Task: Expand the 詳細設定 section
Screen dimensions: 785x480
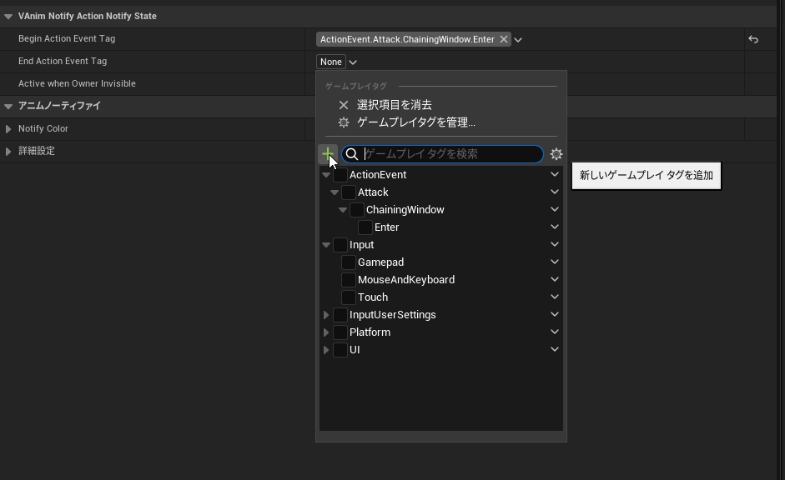Action: click(x=8, y=152)
